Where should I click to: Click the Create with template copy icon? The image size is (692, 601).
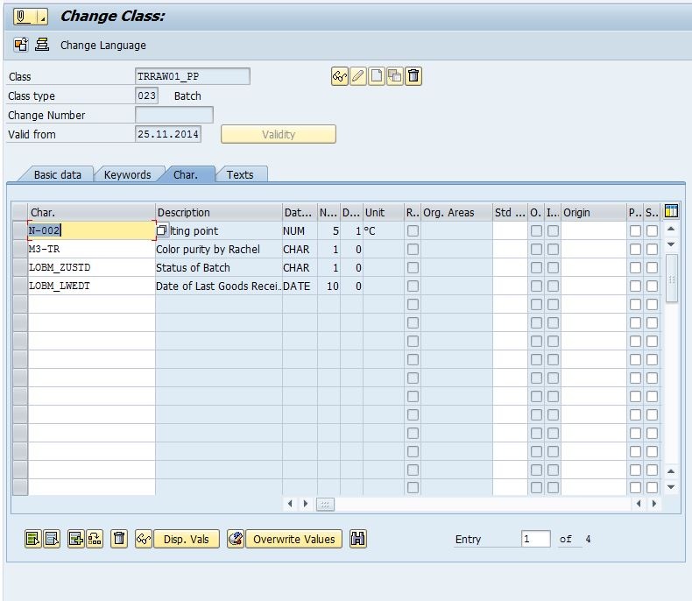(395, 76)
